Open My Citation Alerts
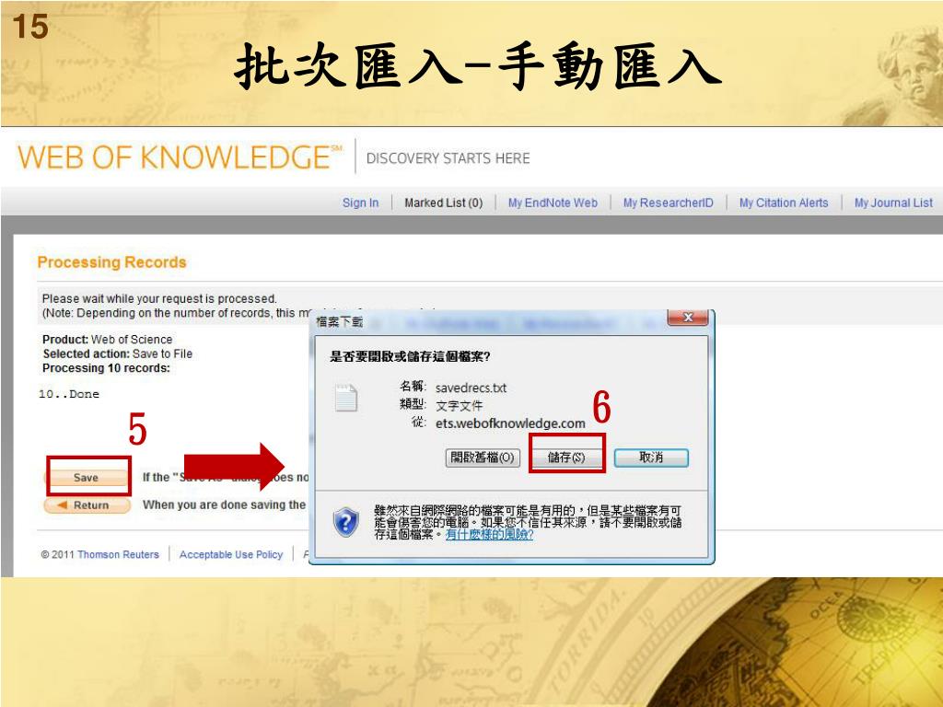The height and width of the screenshot is (707, 943). point(784,203)
